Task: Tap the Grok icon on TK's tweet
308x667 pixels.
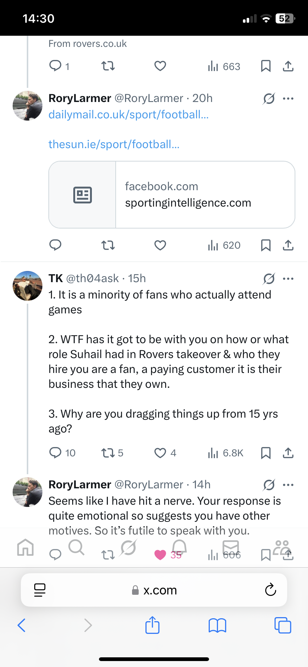Action: coord(269,278)
